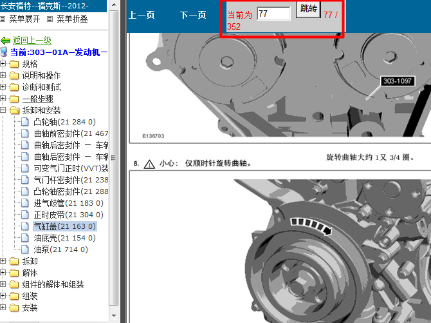Open 进气歧管(21 183 0) tree item
This screenshot has width=431, height=323.
68,203
